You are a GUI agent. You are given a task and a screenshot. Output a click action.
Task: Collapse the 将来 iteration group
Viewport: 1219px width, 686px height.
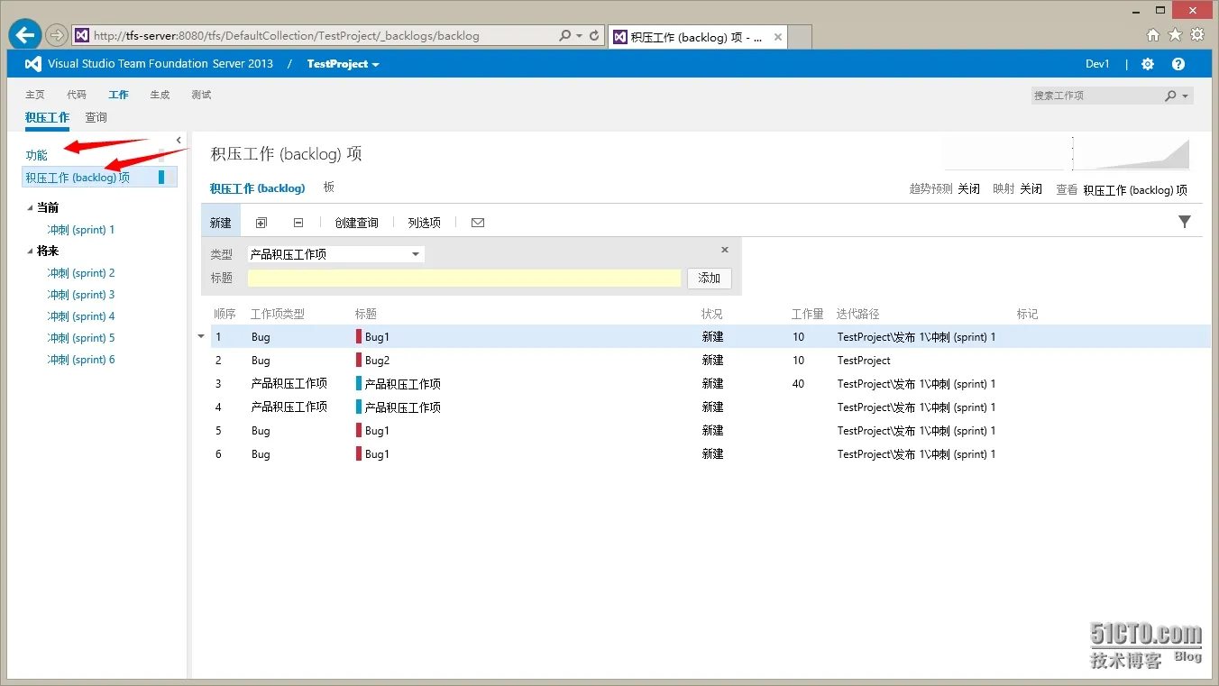coord(30,252)
